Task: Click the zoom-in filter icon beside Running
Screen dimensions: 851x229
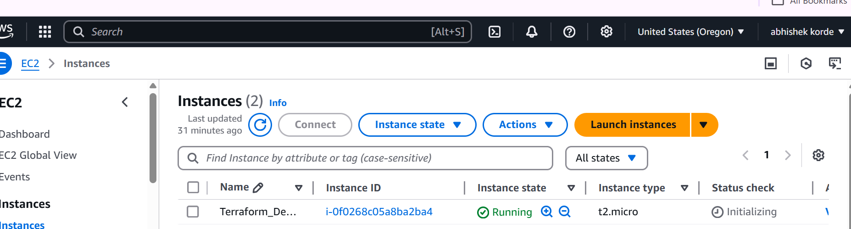Action: [x=547, y=212]
